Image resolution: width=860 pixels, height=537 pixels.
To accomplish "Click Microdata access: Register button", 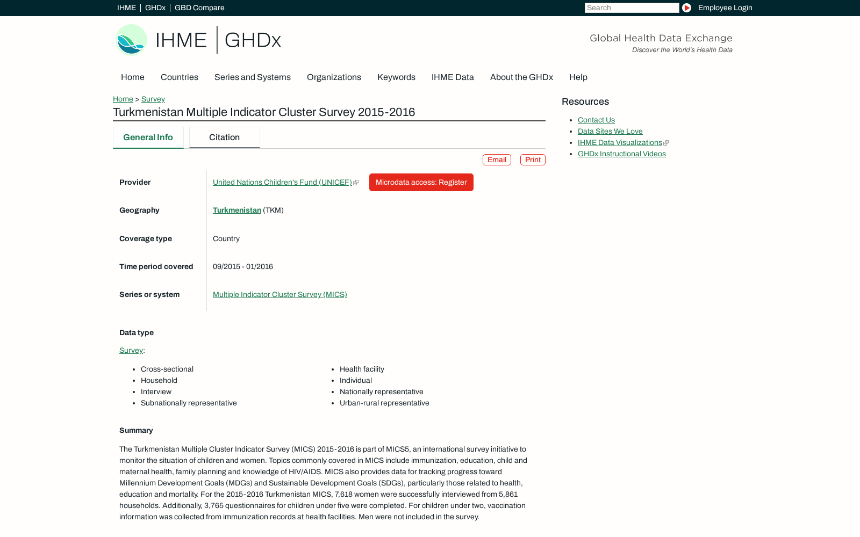I will 421,183.
